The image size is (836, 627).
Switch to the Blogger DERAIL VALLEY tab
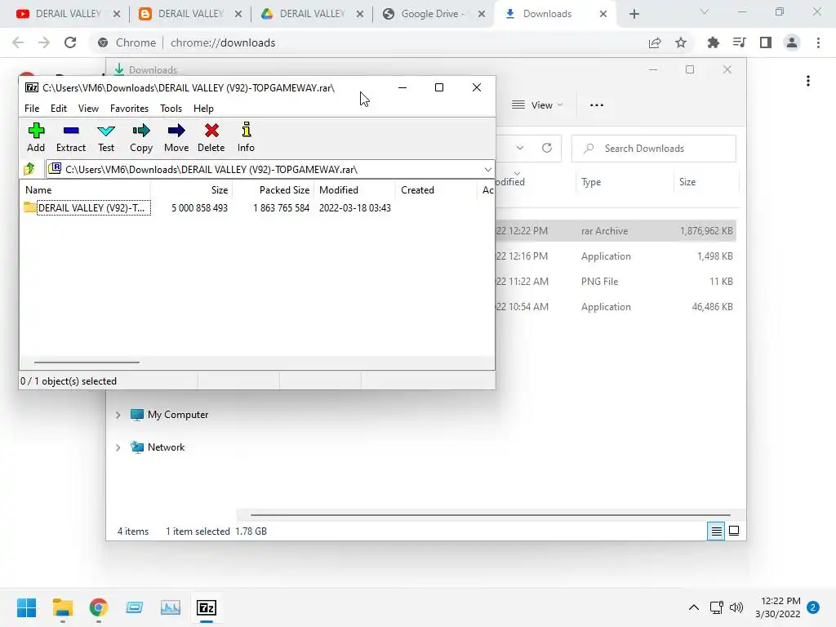190,14
